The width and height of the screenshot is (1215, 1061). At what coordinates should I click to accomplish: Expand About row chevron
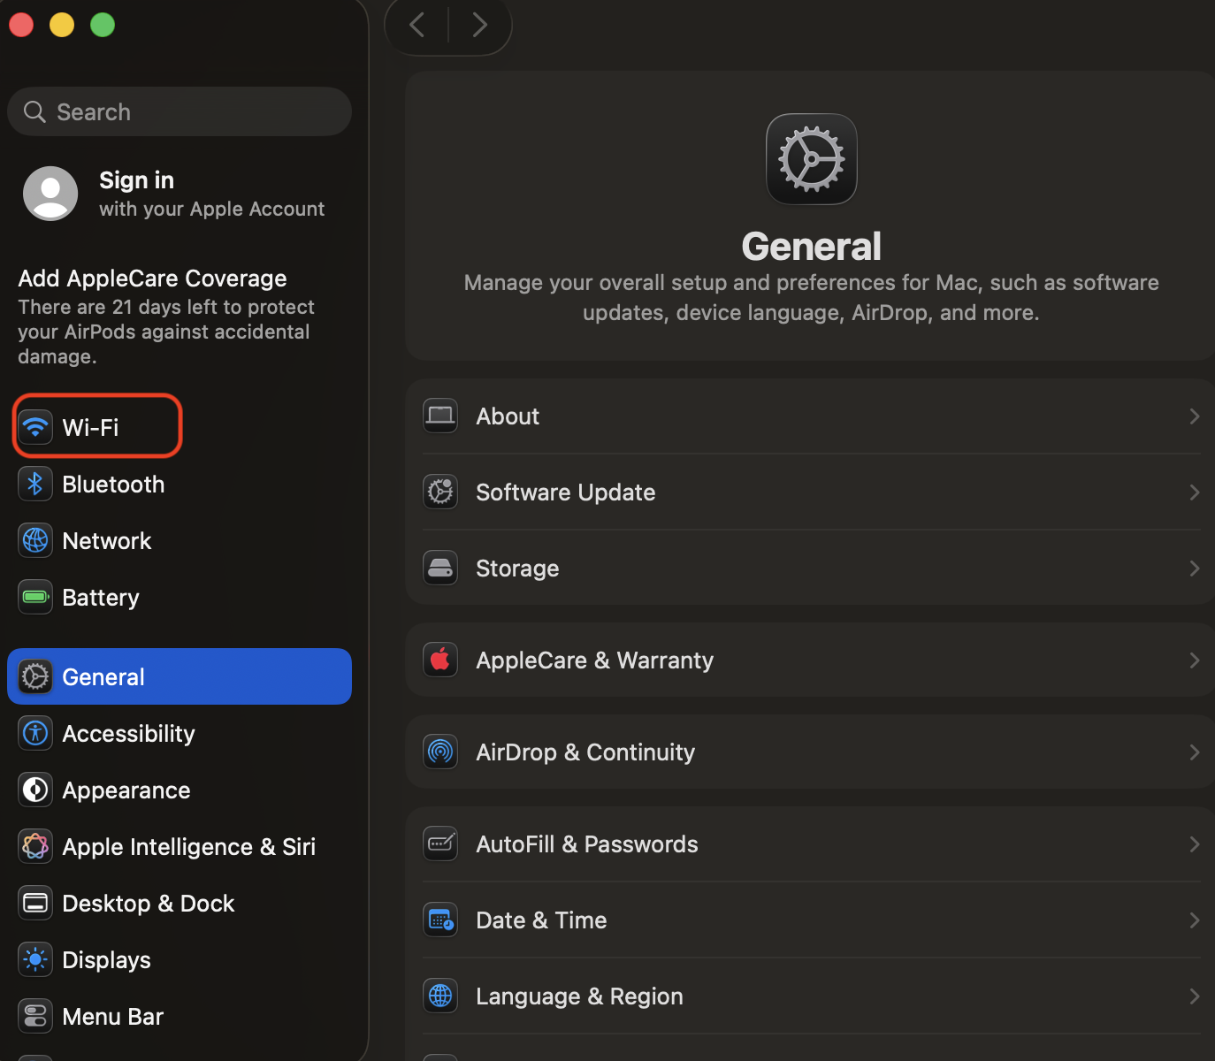pos(1195,416)
